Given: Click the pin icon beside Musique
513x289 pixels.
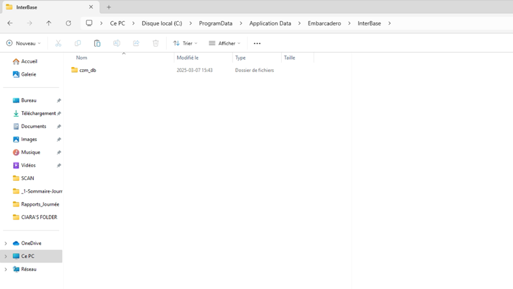Looking at the screenshot, I should 59,153.
